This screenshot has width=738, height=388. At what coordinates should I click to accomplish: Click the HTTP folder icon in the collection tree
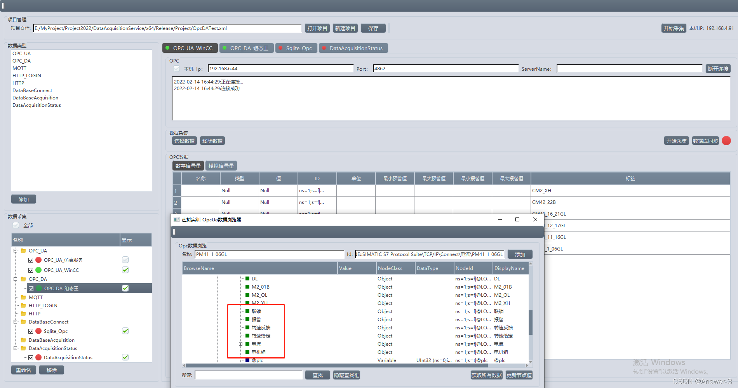click(23, 314)
